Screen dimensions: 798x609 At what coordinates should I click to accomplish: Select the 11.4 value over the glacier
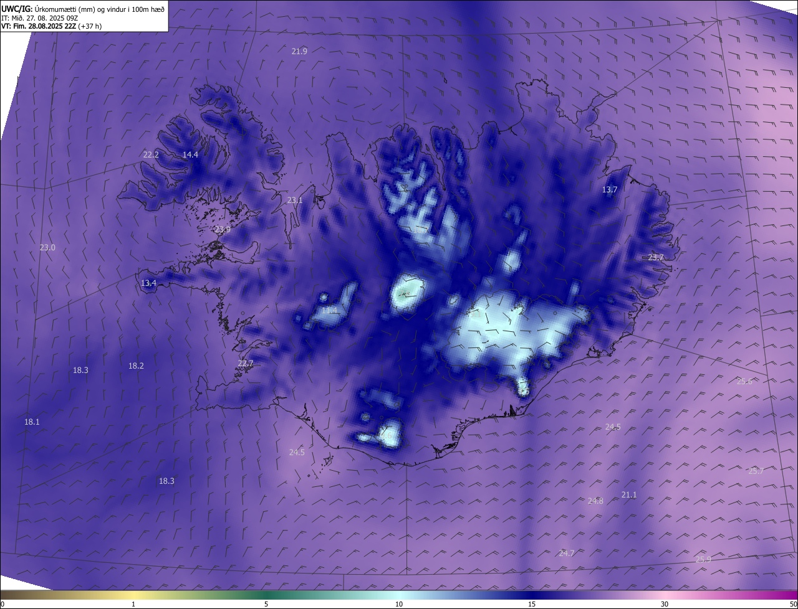329,310
